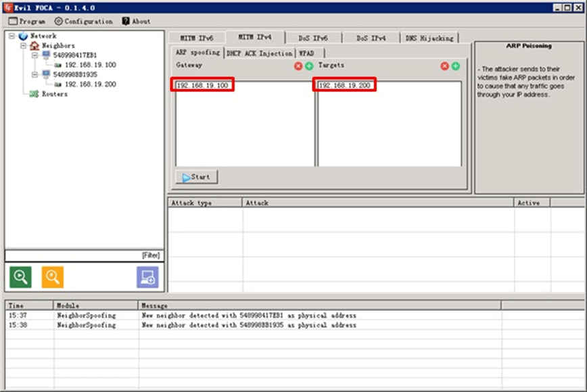Viewport: 587px width, 392px height.
Task: Click the Active column header
Action: click(532, 203)
